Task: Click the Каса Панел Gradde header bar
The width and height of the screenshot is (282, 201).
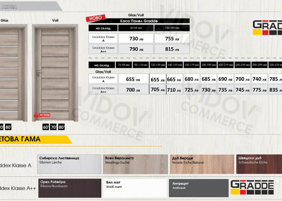Action: 139,21
